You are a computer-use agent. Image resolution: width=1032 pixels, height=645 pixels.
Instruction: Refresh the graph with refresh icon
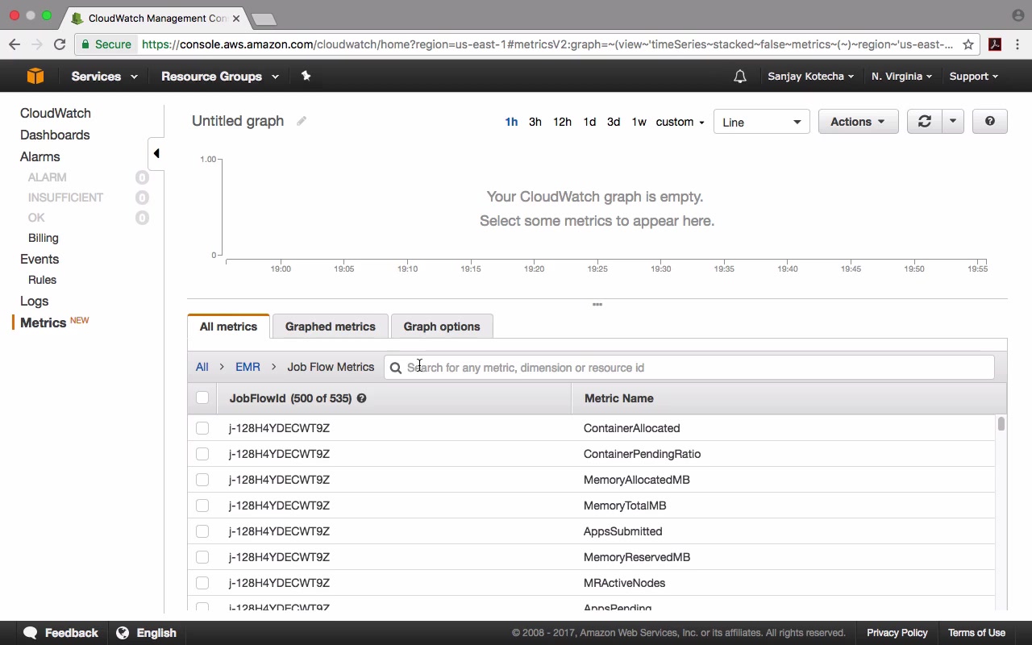point(924,122)
